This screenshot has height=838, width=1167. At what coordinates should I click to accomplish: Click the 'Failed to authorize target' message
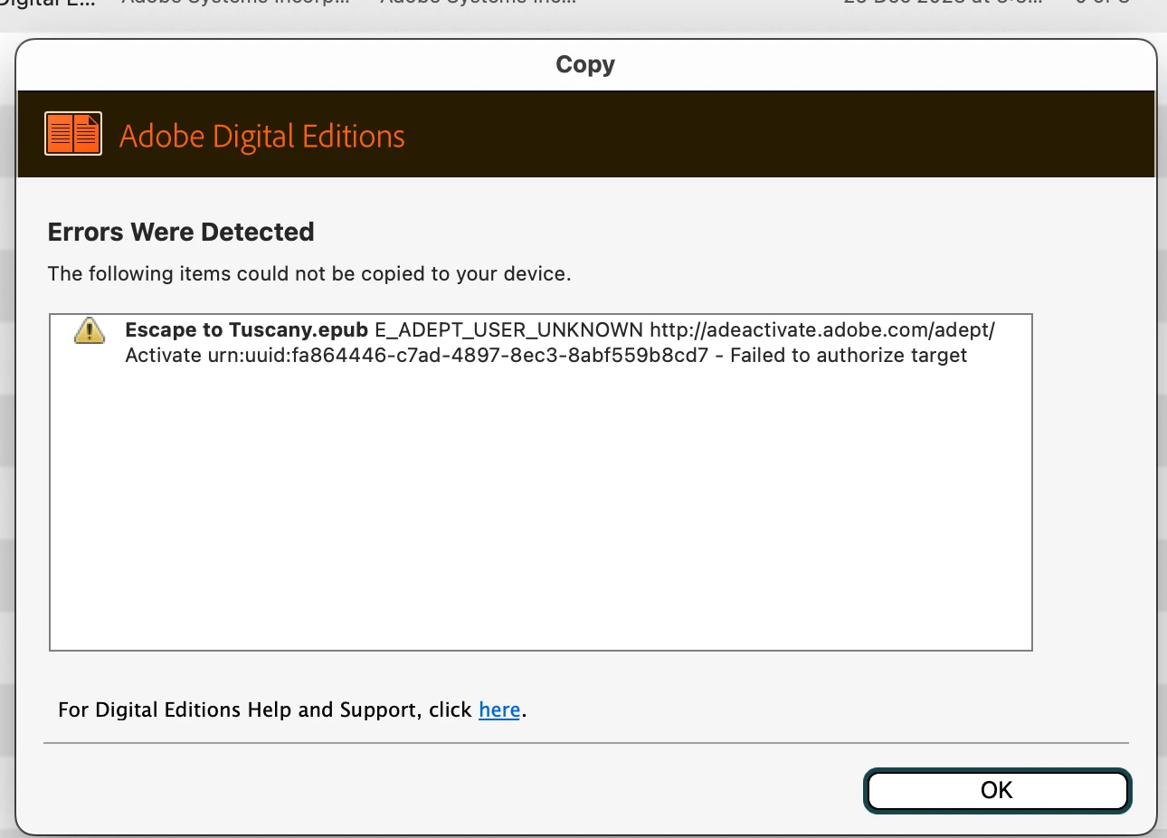pyautogui.click(x=849, y=355)
